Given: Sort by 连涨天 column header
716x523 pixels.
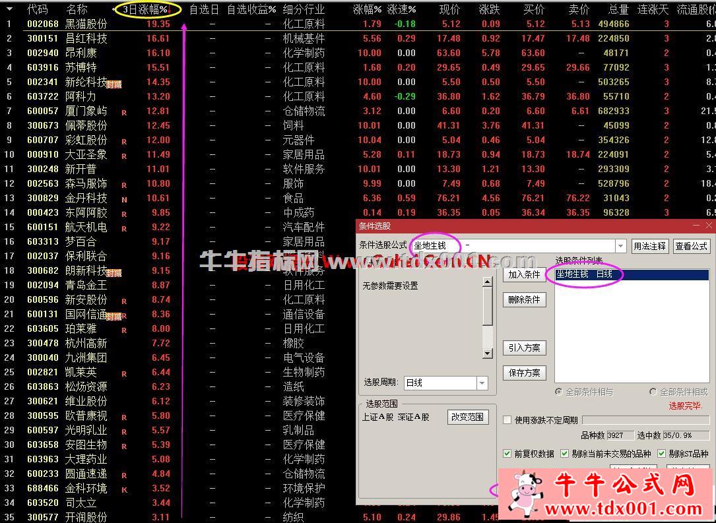Looking at the screenshot, I should [x=653, y=9].
